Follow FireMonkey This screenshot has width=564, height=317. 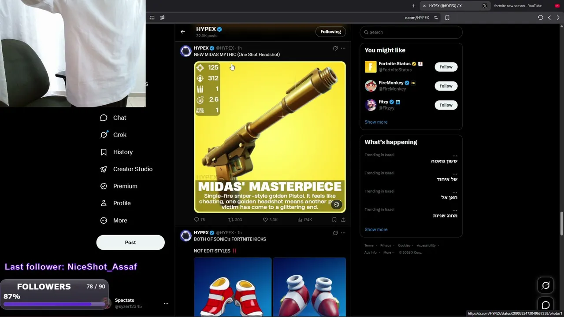tap(446, 86)
